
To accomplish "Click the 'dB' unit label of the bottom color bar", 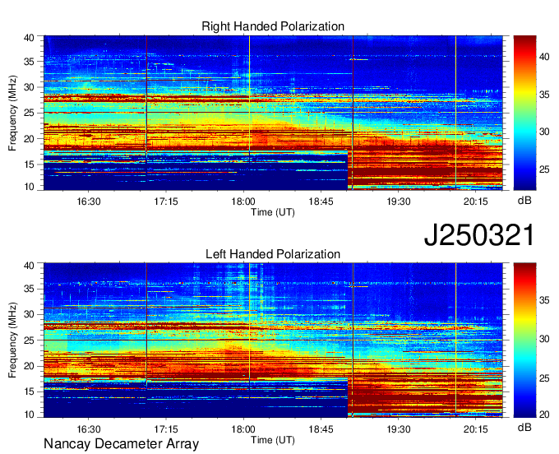I will tap(524, 428).
